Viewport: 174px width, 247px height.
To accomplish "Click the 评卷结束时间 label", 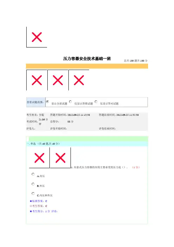I will [x=107, y=128].
